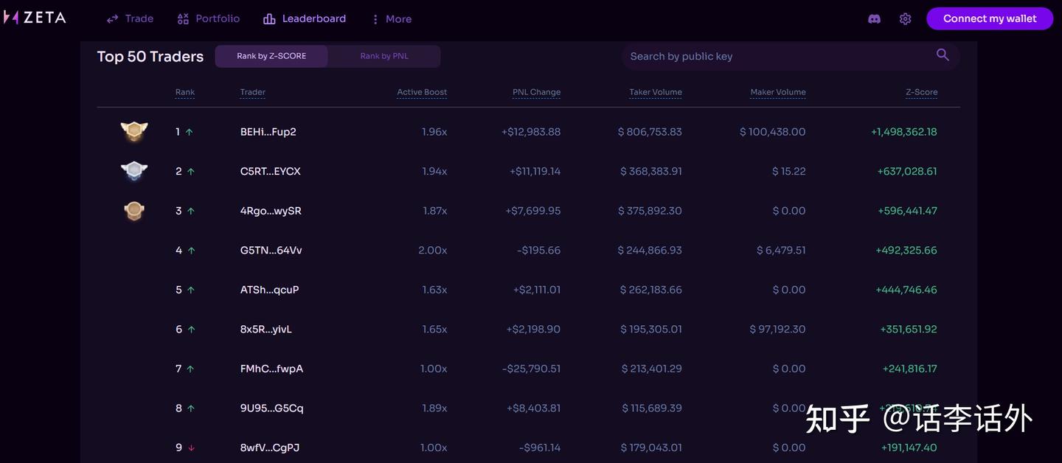This screenshot has height=463, width=1062.
Task: Expand the More menu
Action: tap(392, 19)
